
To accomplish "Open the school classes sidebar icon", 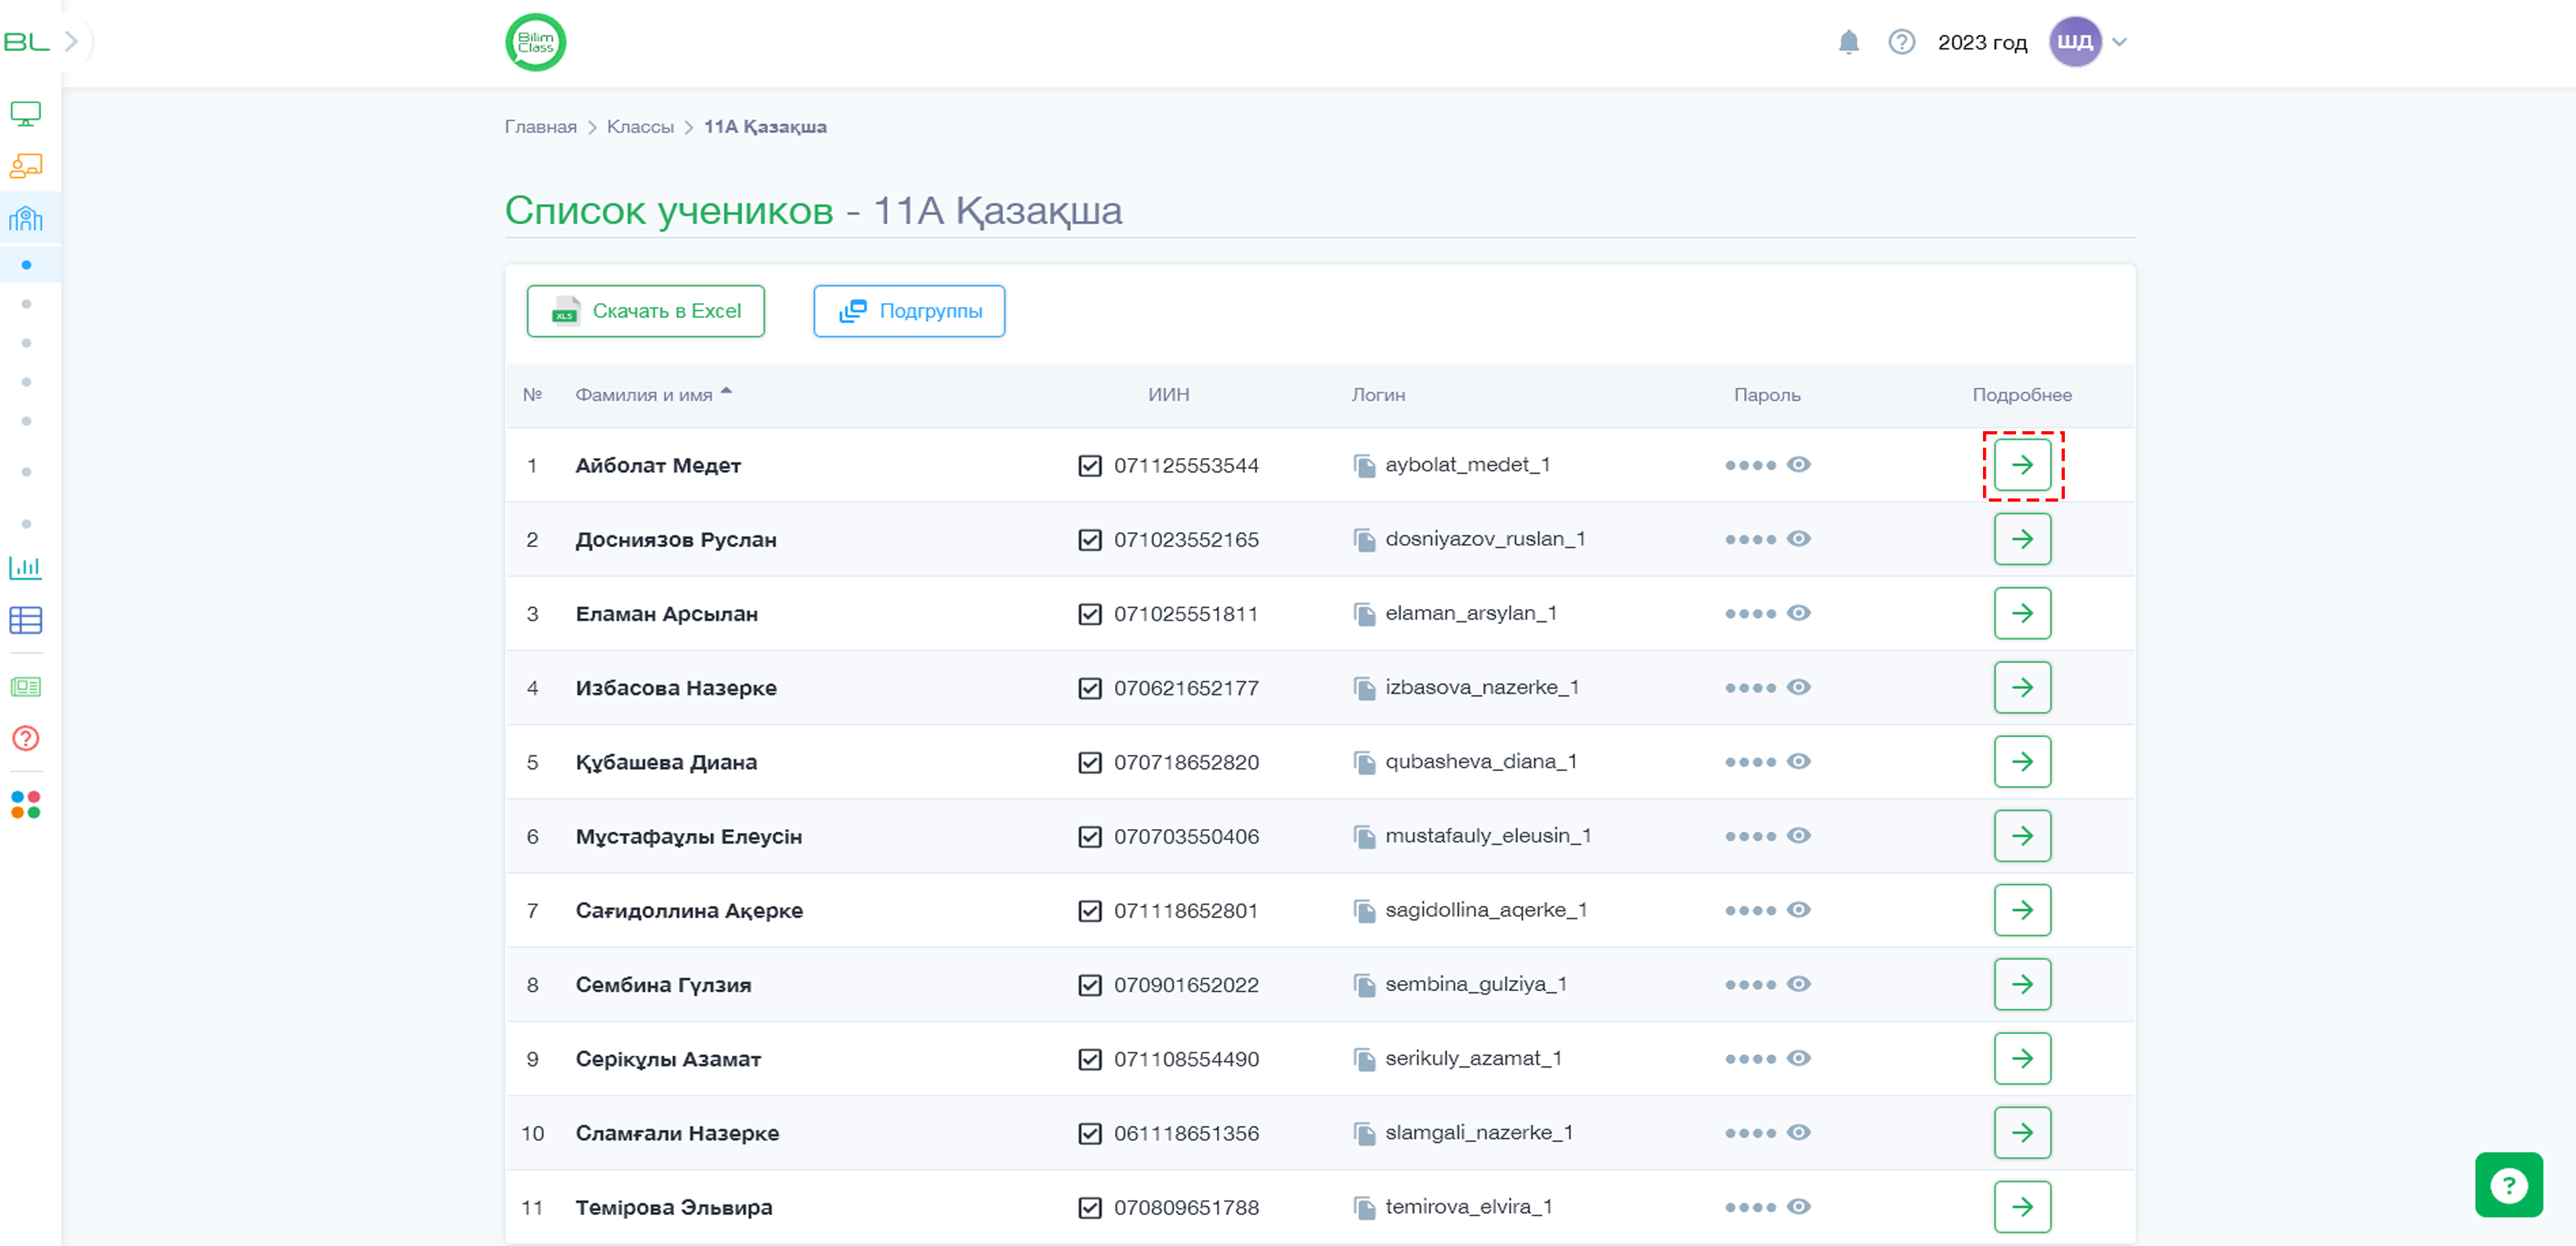I will pos(25,218).
